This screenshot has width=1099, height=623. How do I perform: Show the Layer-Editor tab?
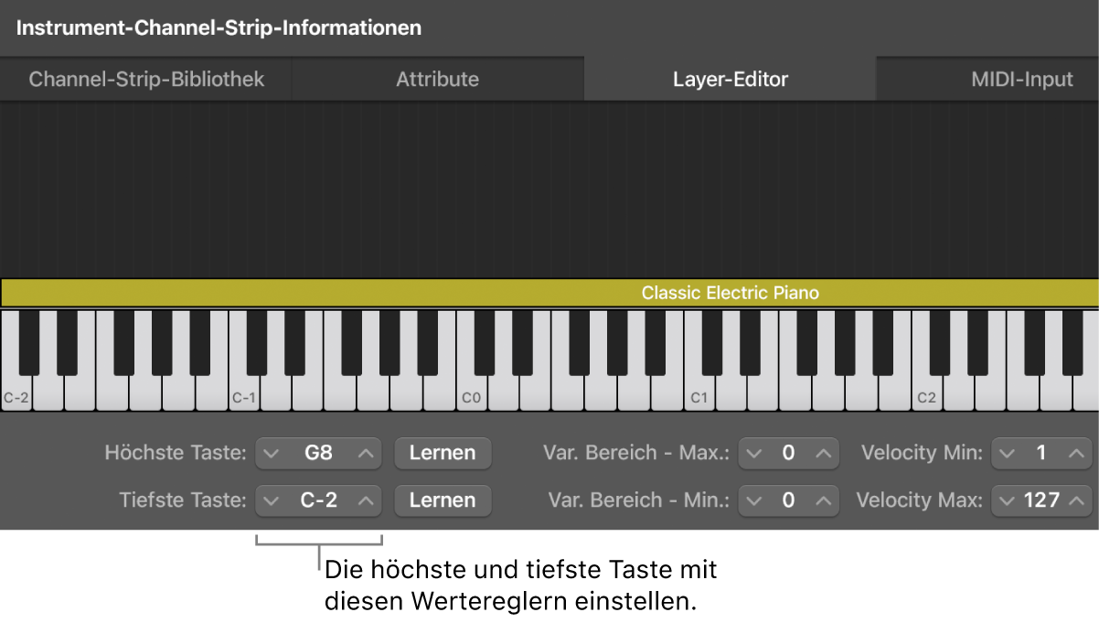pyautogui.click(x=730, y=79)
